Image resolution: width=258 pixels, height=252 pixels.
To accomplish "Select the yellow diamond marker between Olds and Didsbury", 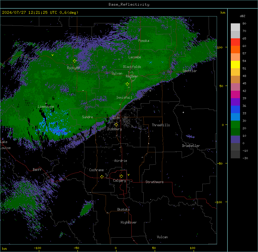I will pos(116,125).
